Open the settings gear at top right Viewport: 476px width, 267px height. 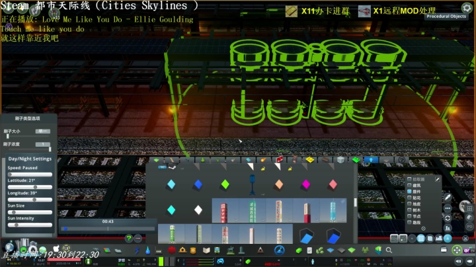click(467, 7)
